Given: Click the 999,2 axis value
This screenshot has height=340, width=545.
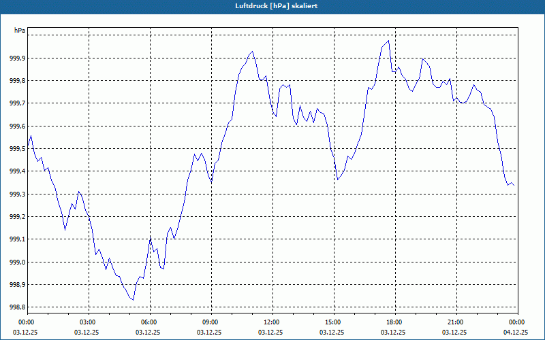Looking at the screenshot, I should pos(18,217).
